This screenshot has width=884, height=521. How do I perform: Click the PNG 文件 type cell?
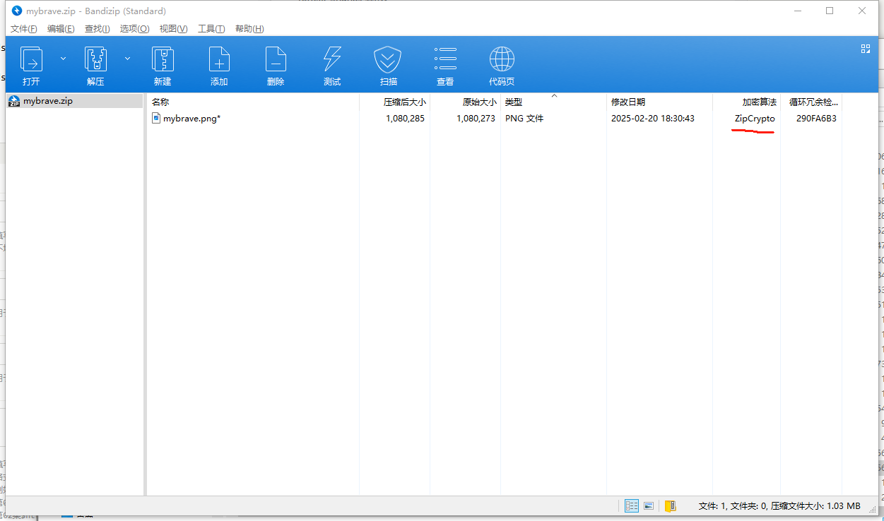click(524, 119)
